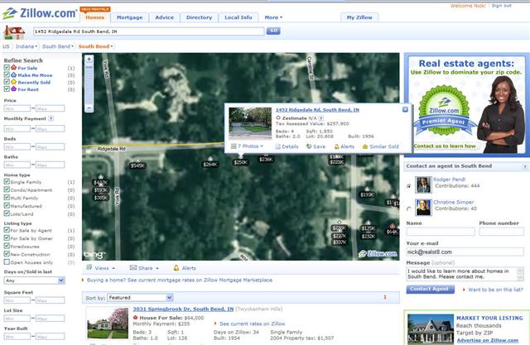Open help icon in Contact an agent header
The image size is (530, 345).
pos(525,166)
